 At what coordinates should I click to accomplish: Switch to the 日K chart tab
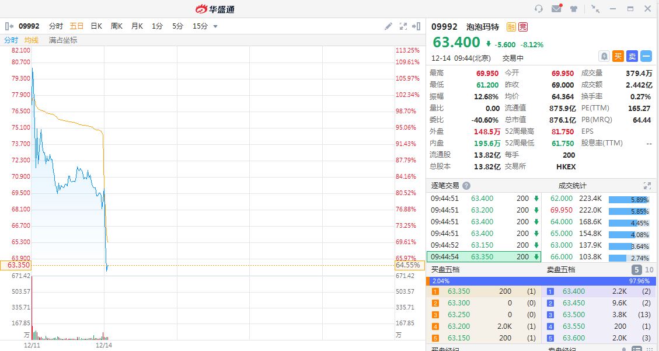96,26
